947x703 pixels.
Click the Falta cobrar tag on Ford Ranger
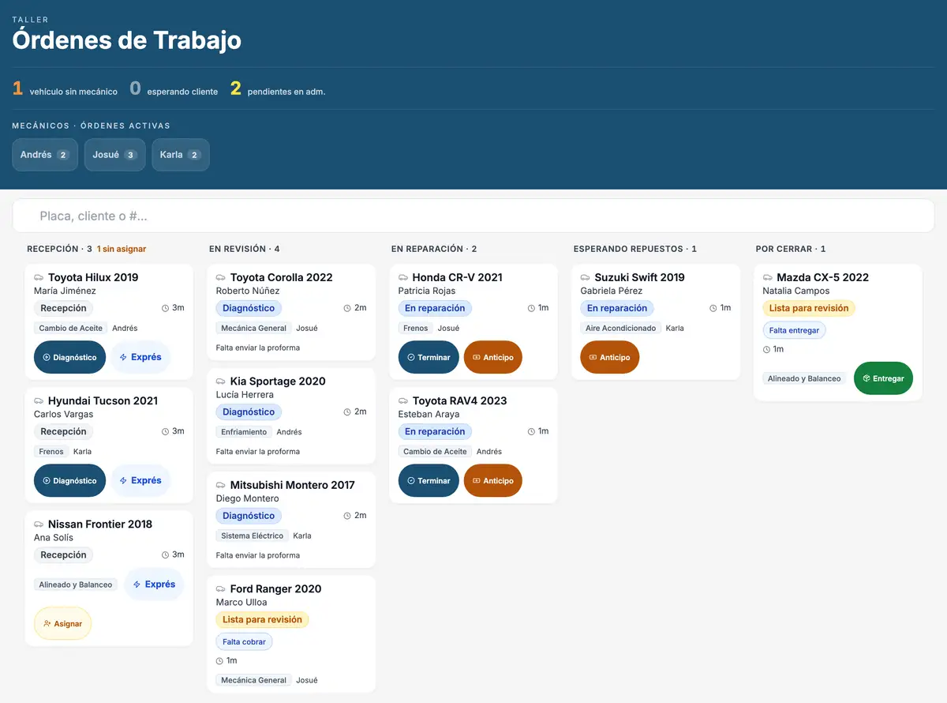[x=244, y=641]
